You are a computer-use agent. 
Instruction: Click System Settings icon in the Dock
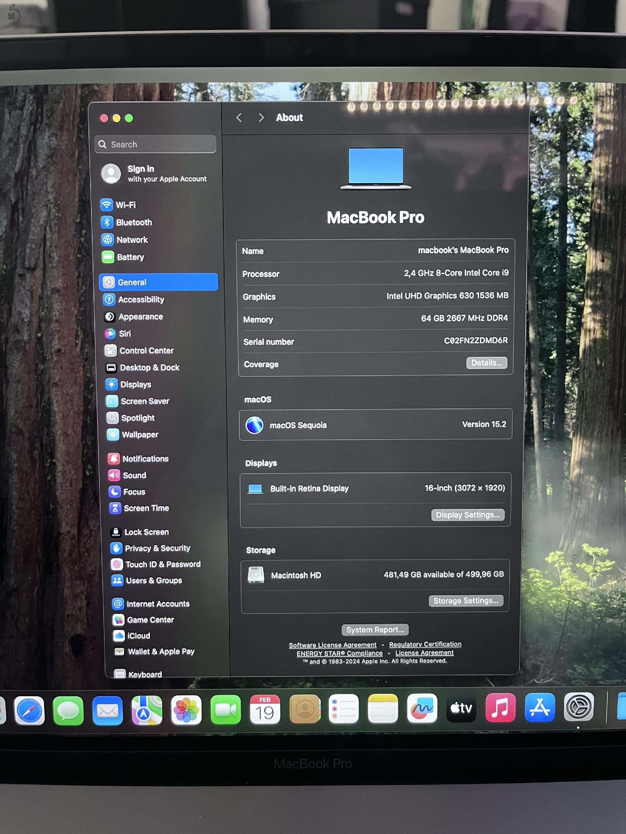point(578,707)
